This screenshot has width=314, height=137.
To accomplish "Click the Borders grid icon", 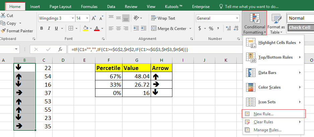I will [x=71, y=29].
